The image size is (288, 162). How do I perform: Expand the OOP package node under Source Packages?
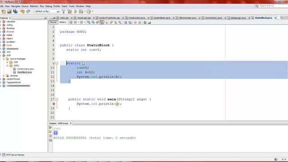pos(8,62)
